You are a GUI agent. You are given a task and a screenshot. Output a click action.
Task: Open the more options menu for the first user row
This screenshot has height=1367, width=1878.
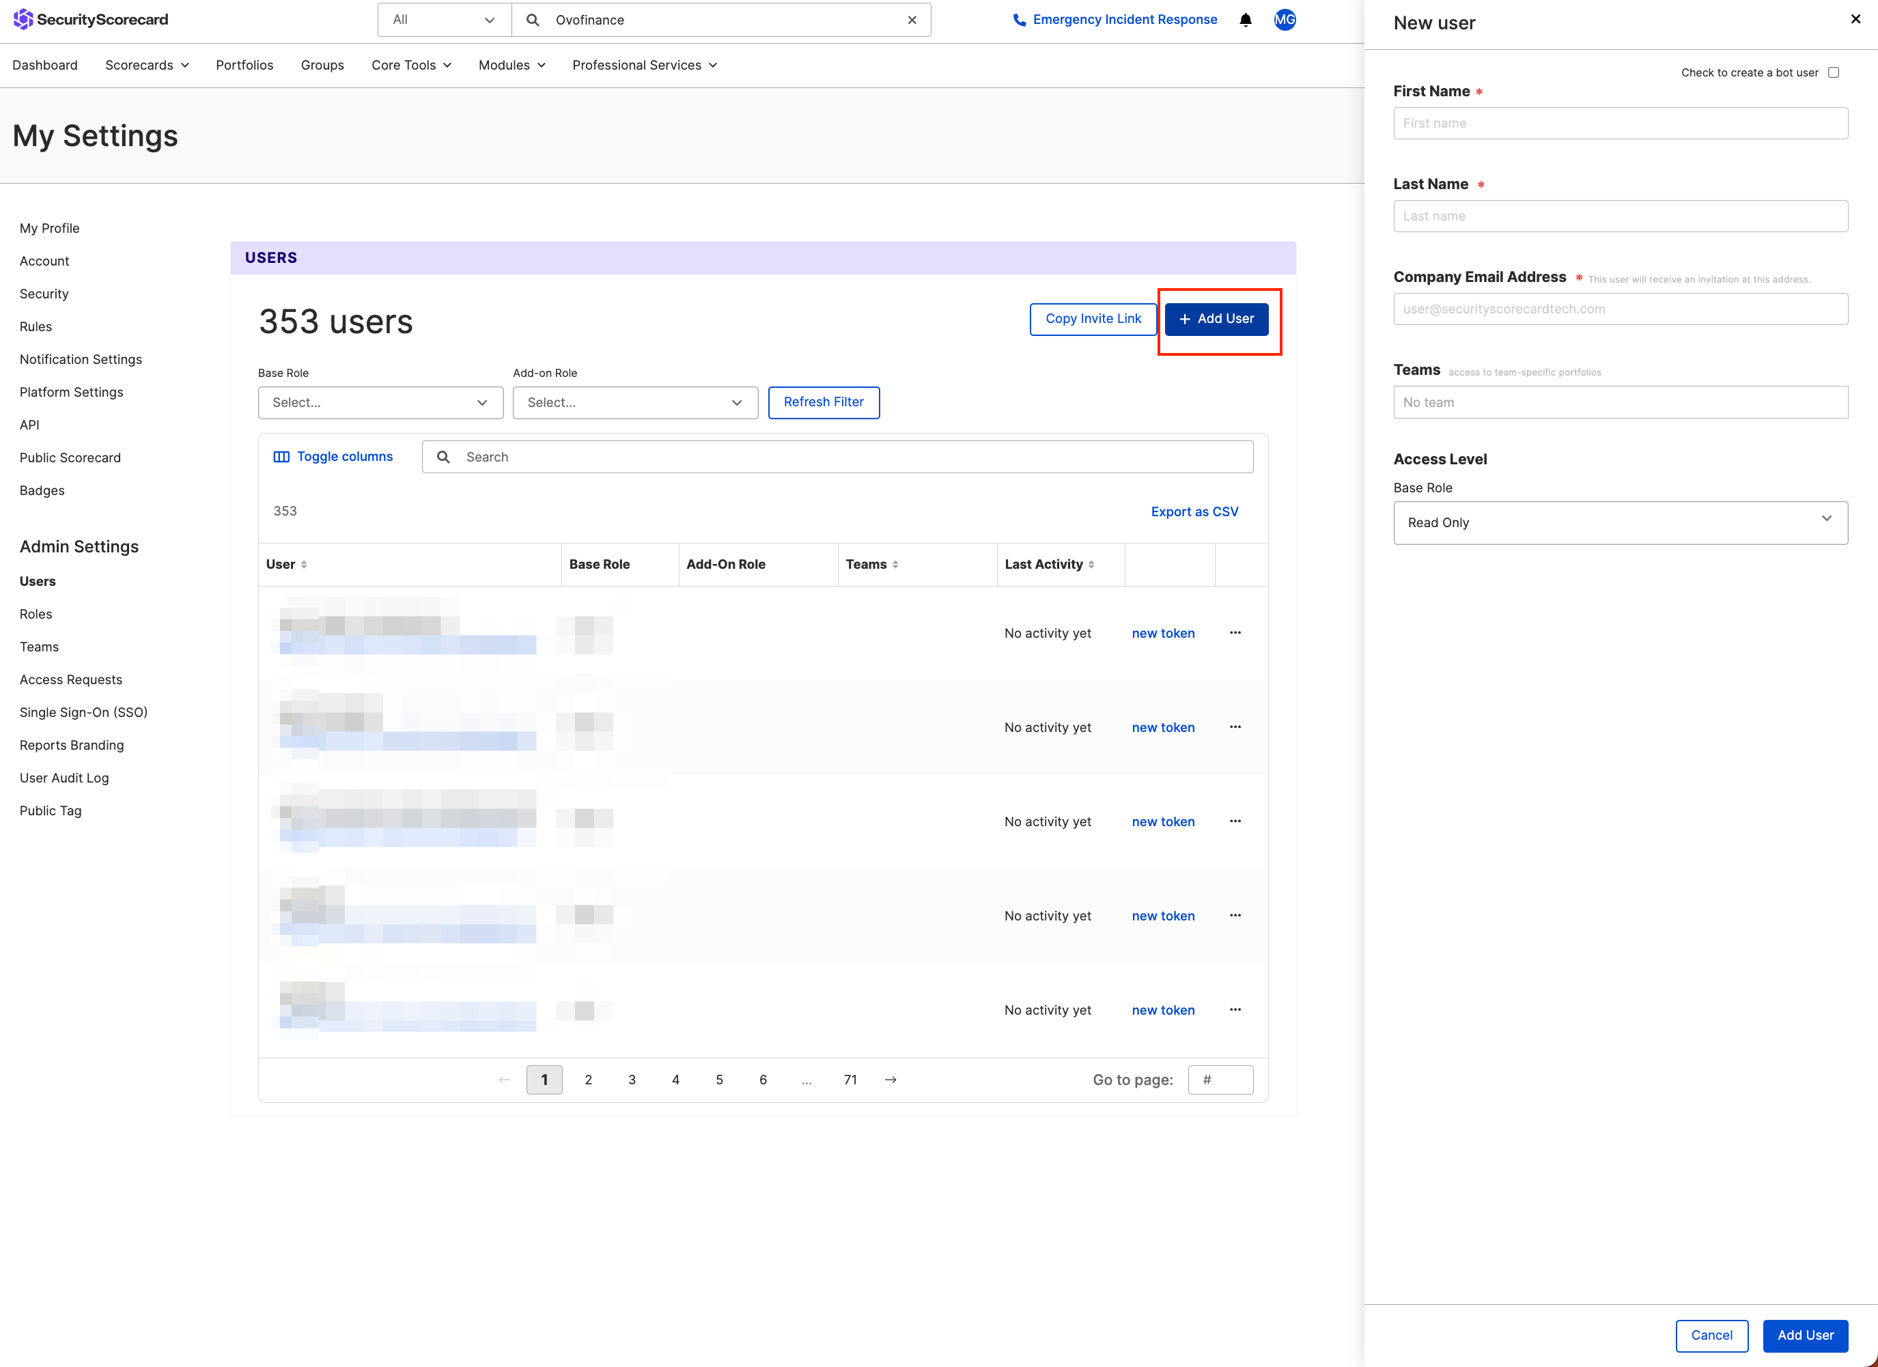coord(1235,634)
